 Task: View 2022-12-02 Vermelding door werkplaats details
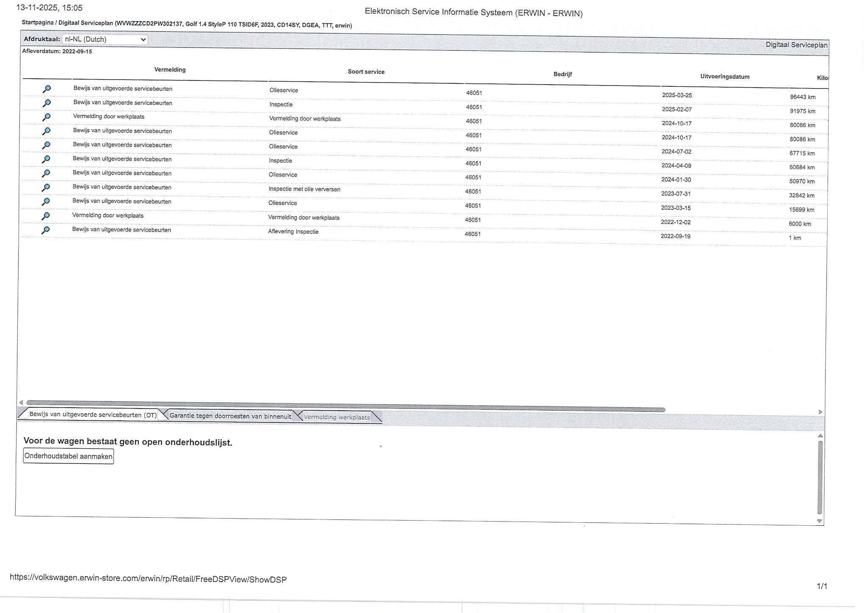coord(46,216)
